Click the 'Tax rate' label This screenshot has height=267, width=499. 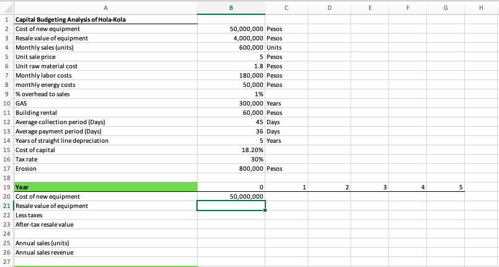click(x=106, y=159)
